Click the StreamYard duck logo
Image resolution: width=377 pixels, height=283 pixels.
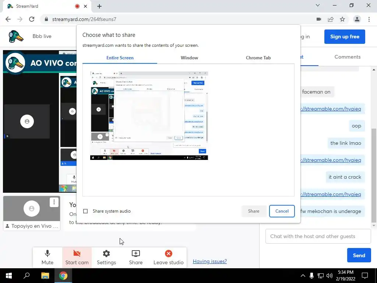(x=16, y=36)
